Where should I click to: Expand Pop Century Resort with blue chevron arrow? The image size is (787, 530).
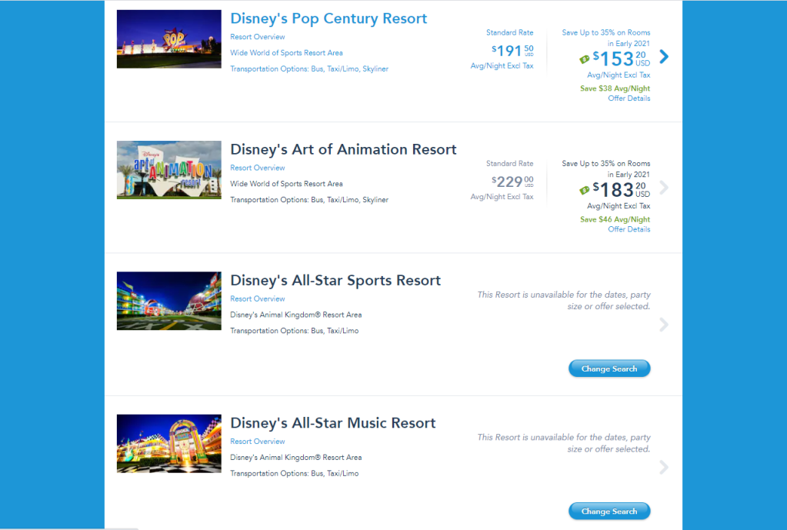pos(664,56)
